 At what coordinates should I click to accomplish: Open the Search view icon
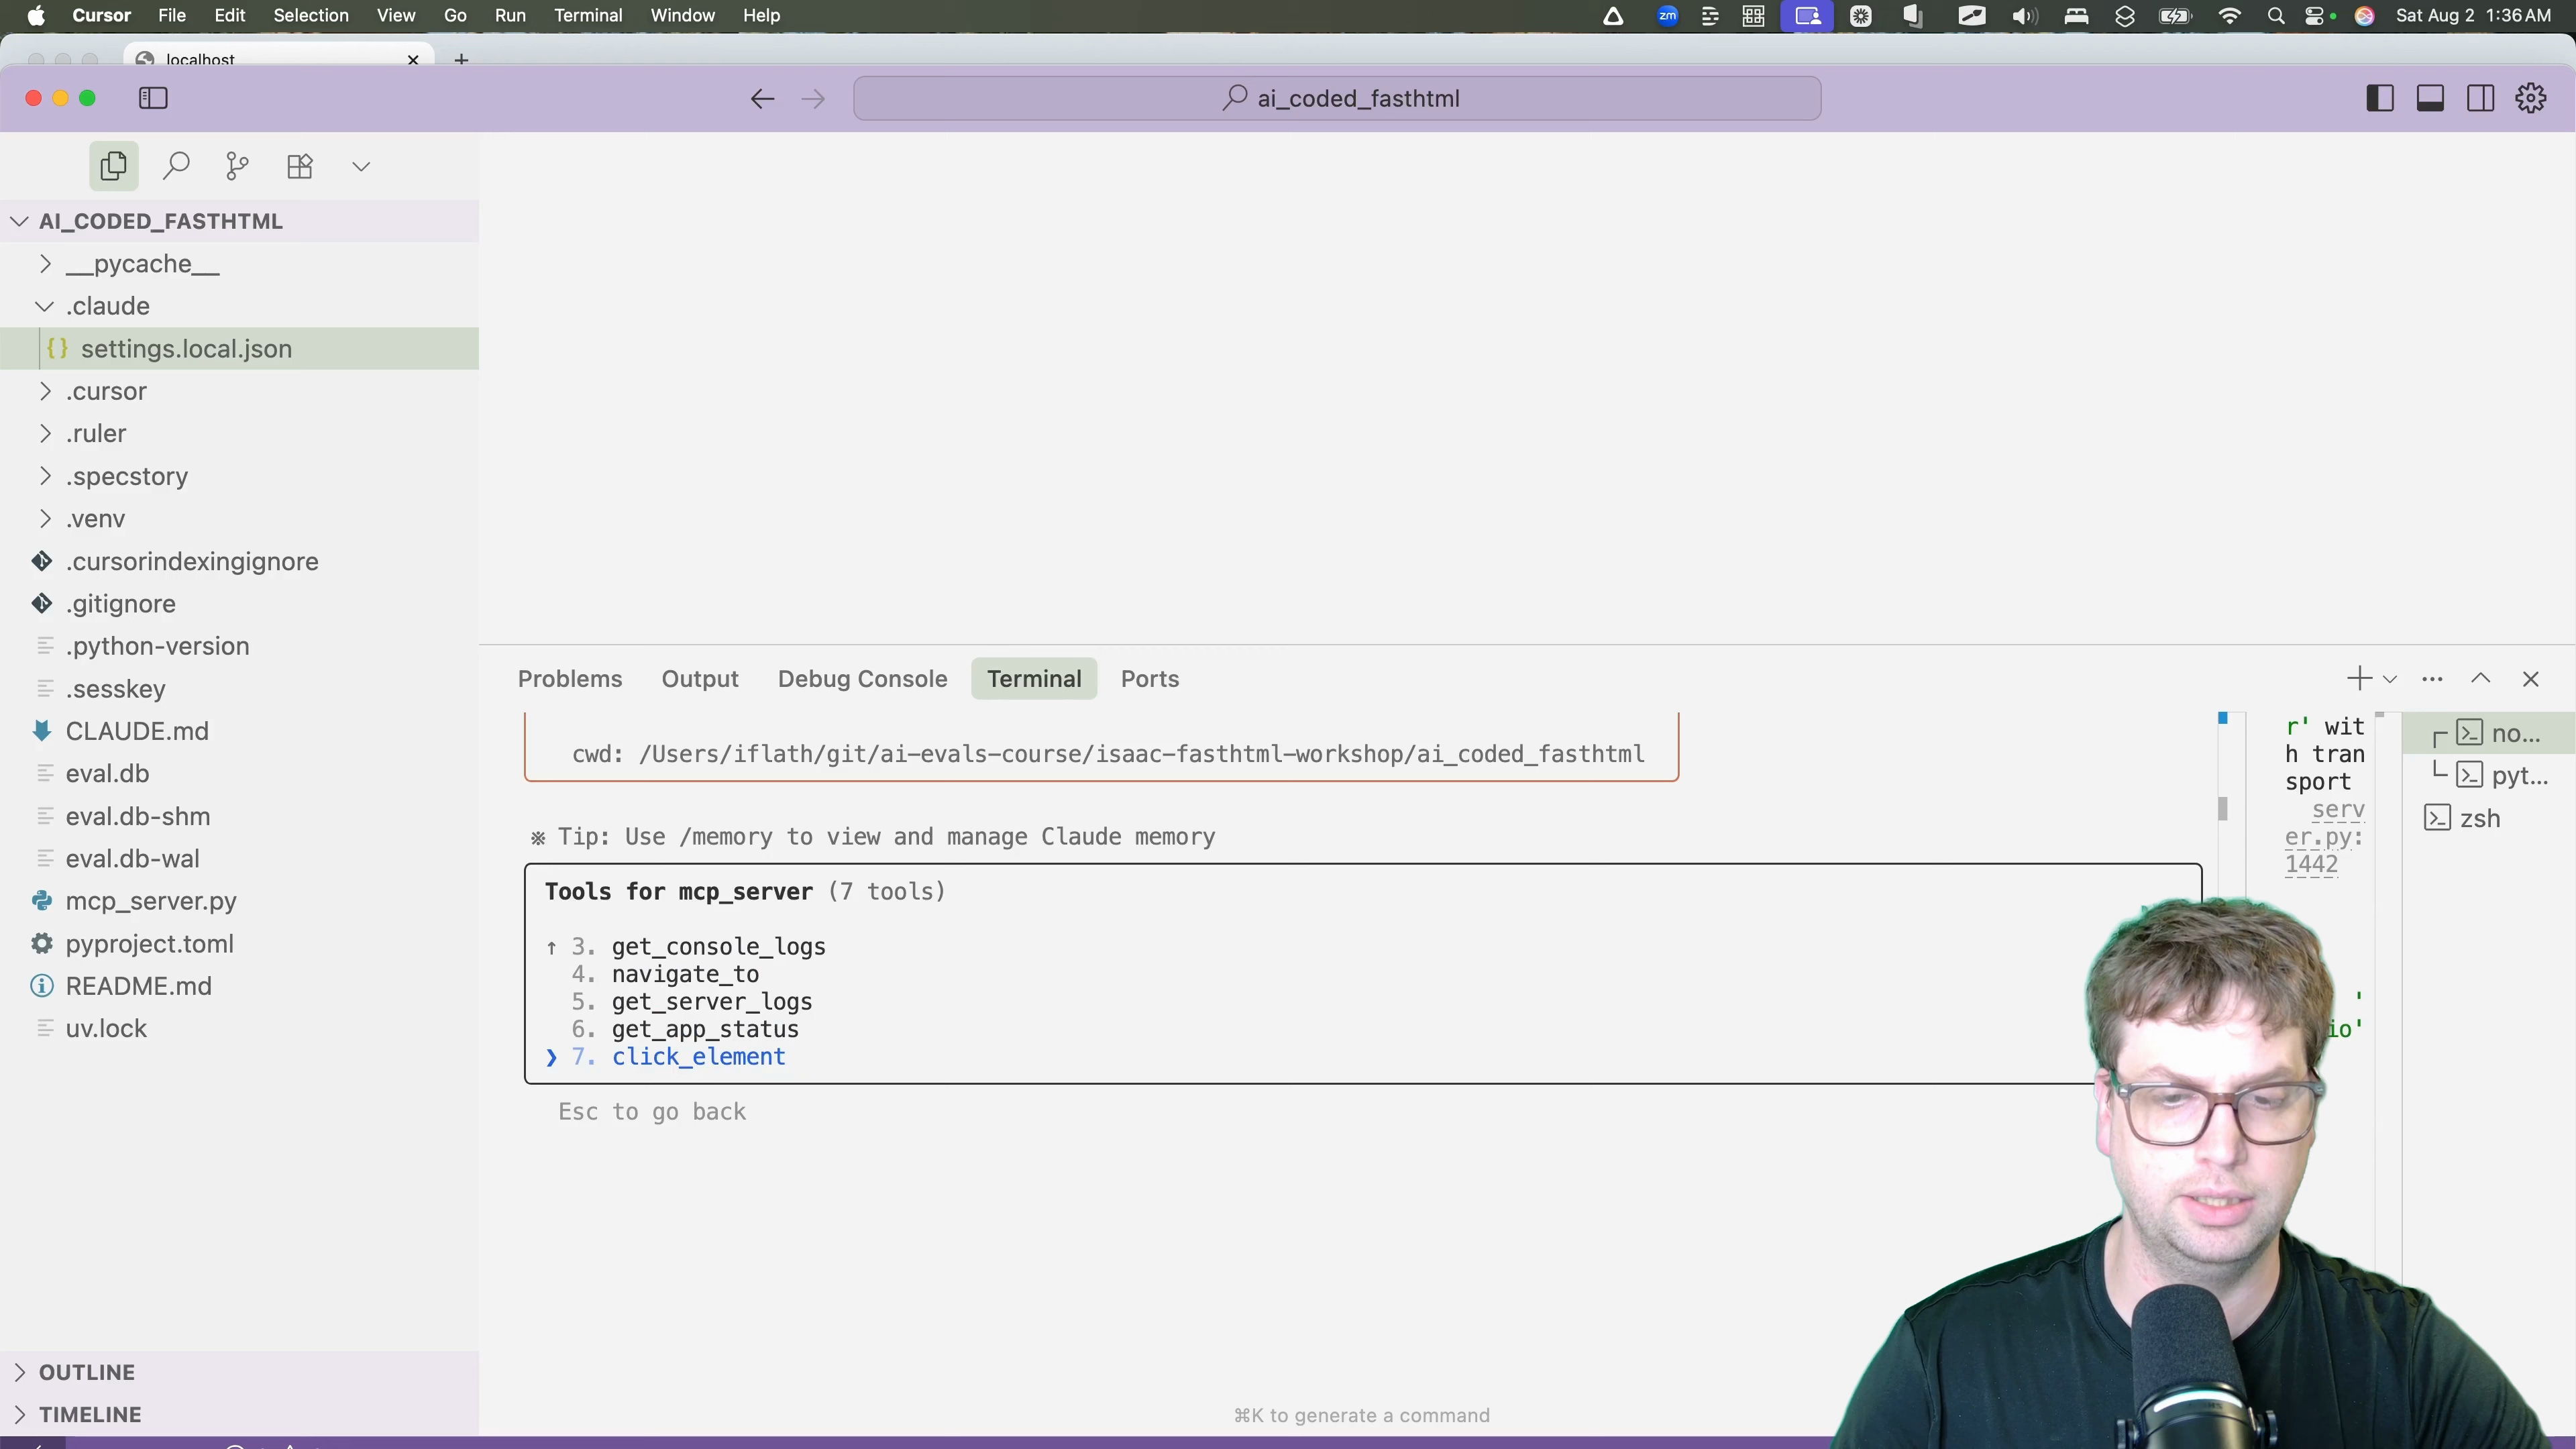[176, 166]
